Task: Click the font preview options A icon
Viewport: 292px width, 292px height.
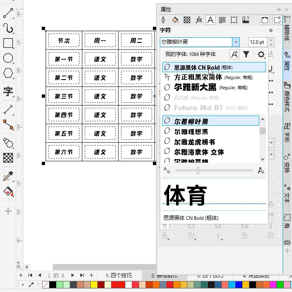Action: coord(234,54)
